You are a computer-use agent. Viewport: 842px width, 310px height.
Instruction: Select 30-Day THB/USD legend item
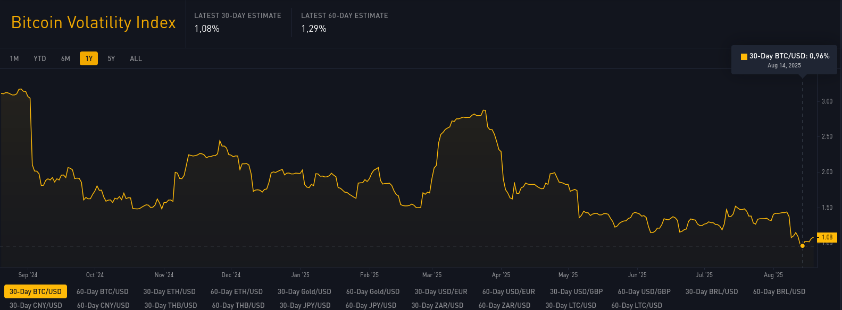point(171,305)
